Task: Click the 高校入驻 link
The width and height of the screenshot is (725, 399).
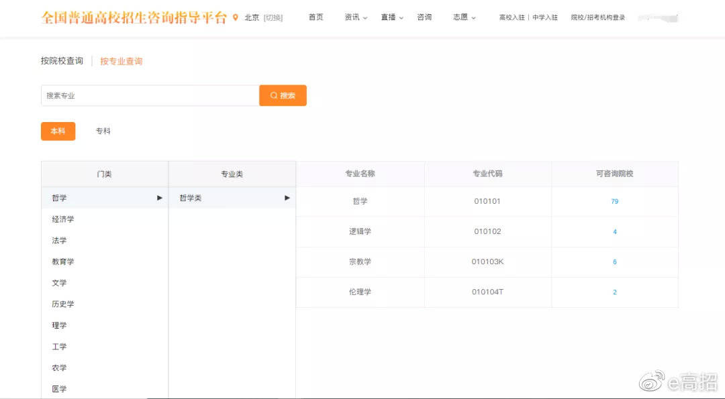Action: point(512,17)
